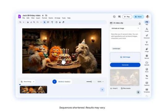
Task: Open the Help menu
Action: point(69,18)
